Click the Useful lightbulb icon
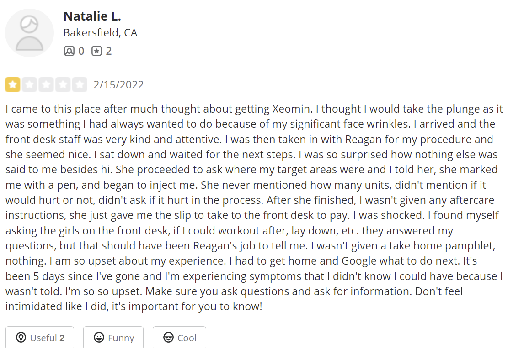This screenshot has width=508, height=348. coord(21,338)
